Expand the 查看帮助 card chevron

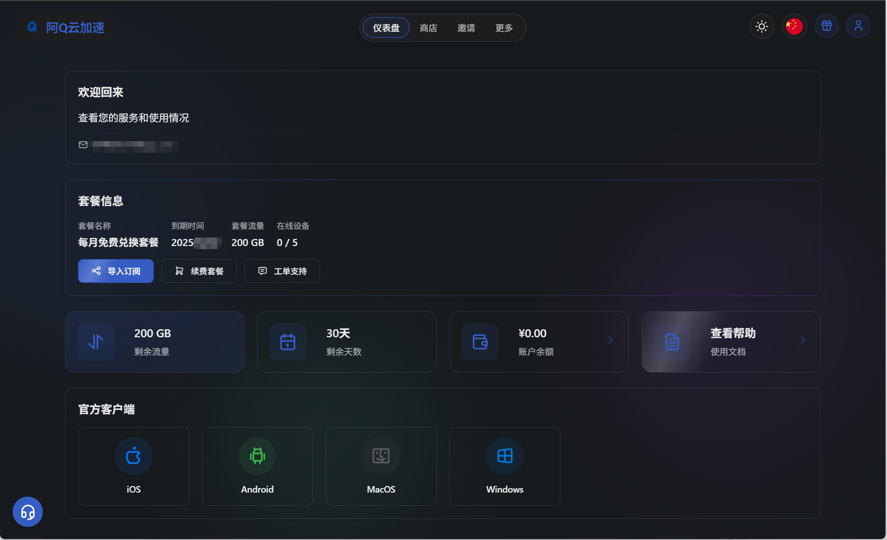[x=803, y=340]
